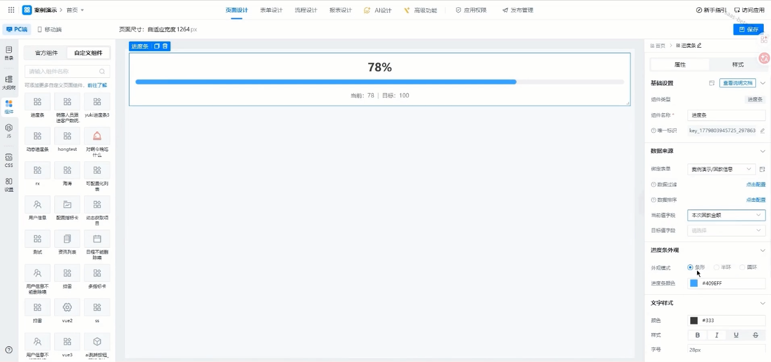Toggle underline text style
Image resolution: width=771 pixels, height=362 pixels.
tap(736, 335)
